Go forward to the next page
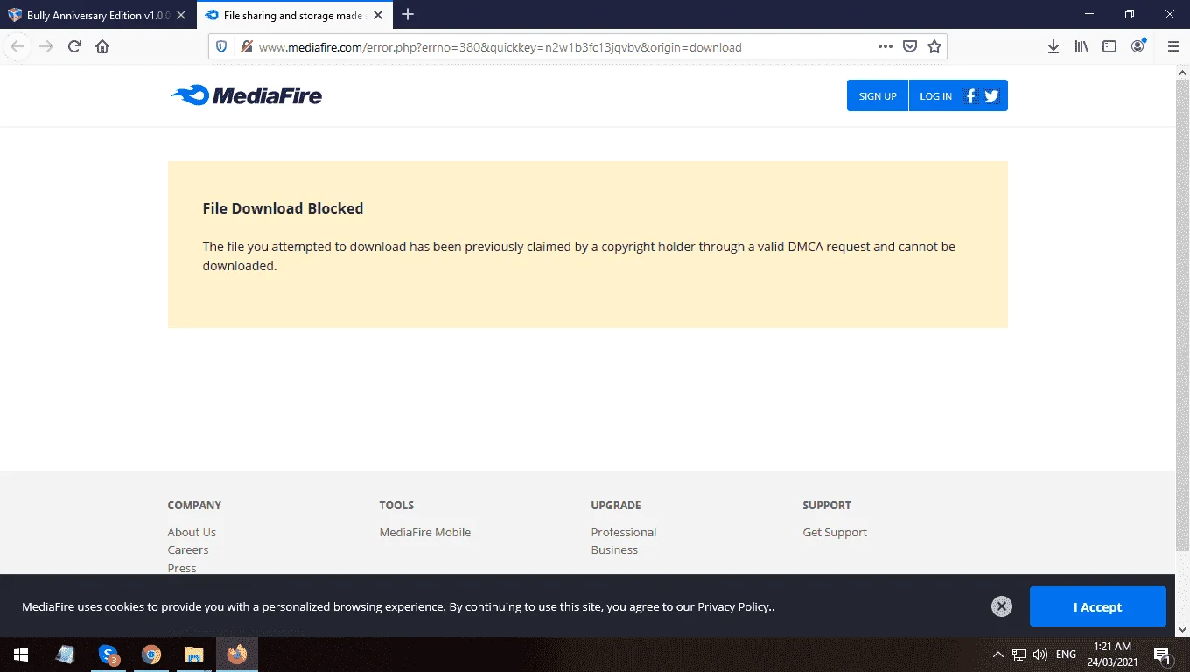Viewport: 1190px width, 672px height. [46, 47]
